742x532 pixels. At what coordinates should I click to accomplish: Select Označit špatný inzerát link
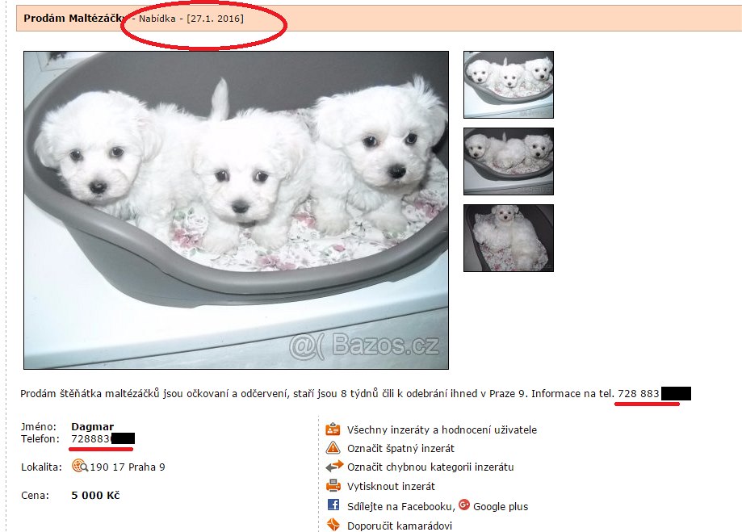[400, 448]
